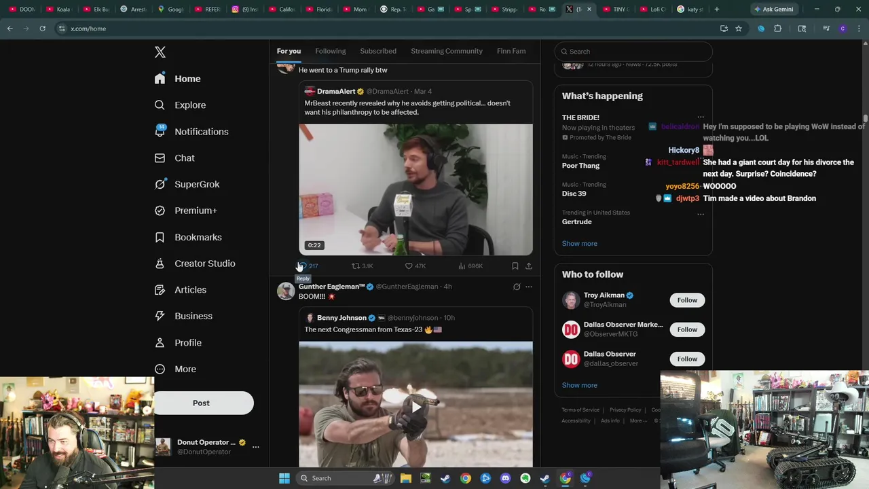Open Chat in the sidebar

(x=174, y=158)
